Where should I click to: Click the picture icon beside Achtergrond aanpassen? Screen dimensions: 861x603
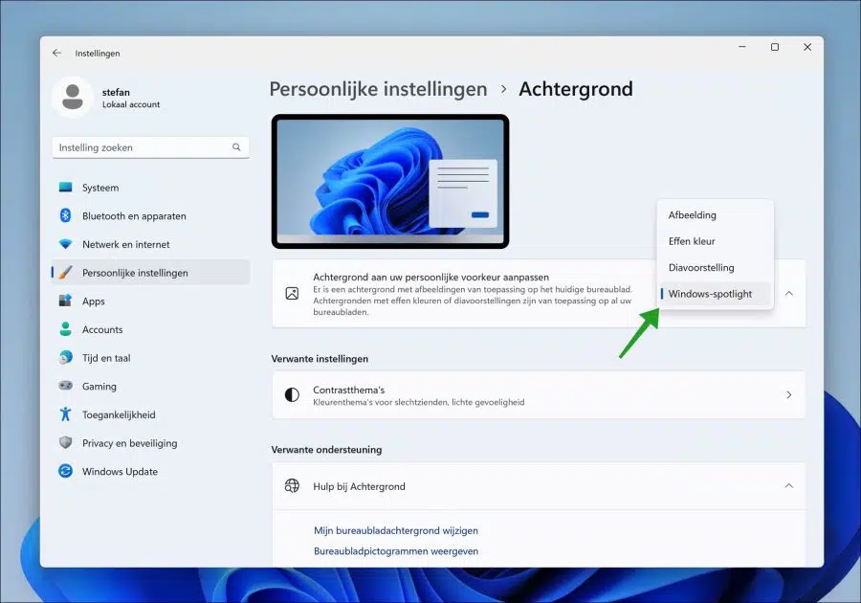click(292, 293)
